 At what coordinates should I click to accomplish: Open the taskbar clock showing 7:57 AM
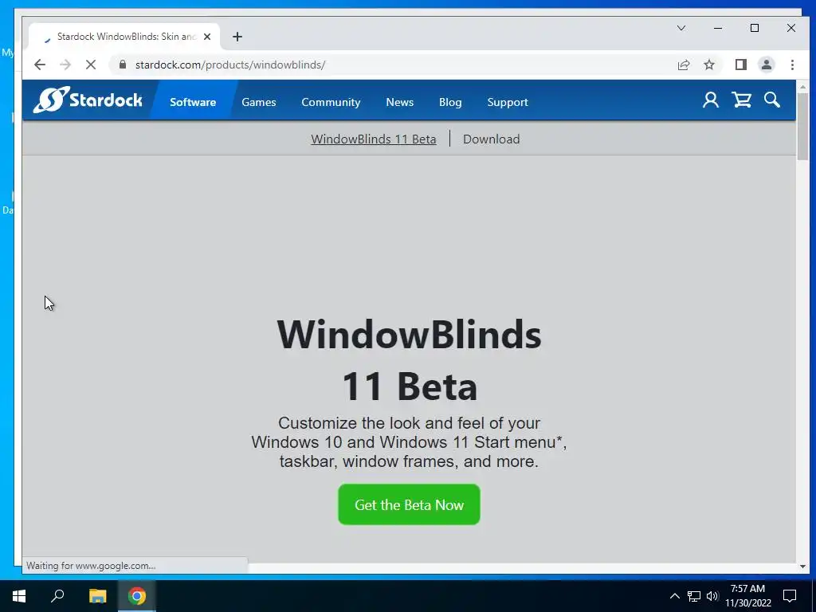tap(747, 596)
